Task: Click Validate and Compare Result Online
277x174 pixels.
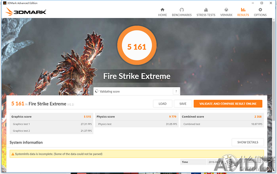Action: (x=228, y=104)
